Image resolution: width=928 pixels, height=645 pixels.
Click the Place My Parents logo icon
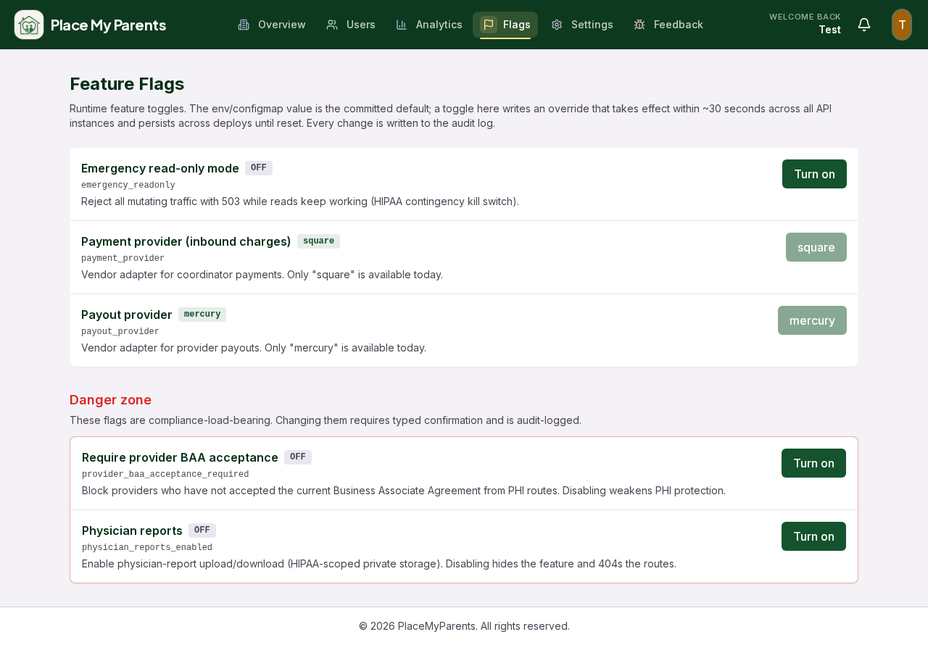point(29,25)
